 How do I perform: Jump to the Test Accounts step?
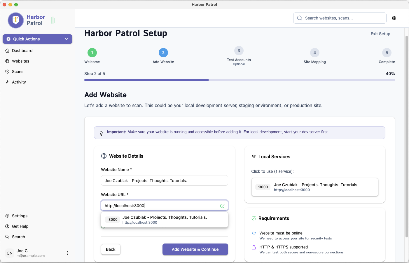pos(239,51)
